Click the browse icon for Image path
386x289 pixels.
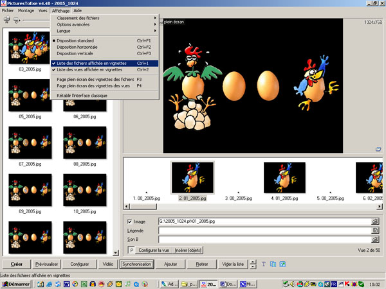[x=375, y=222]
